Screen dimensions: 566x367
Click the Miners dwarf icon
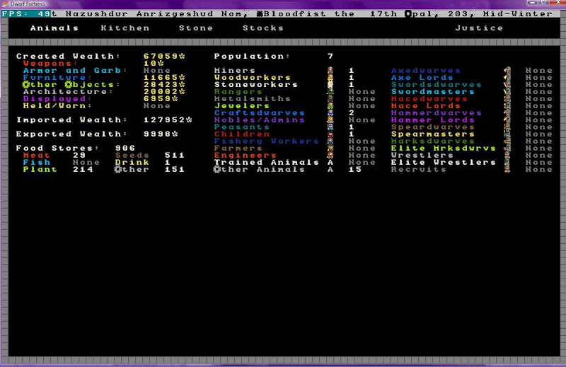coord(330,71)
